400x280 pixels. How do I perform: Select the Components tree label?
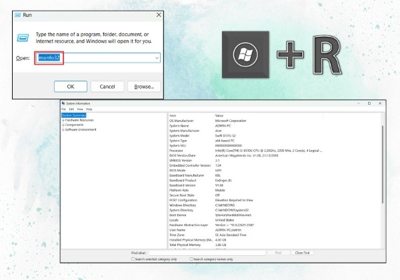74,125
